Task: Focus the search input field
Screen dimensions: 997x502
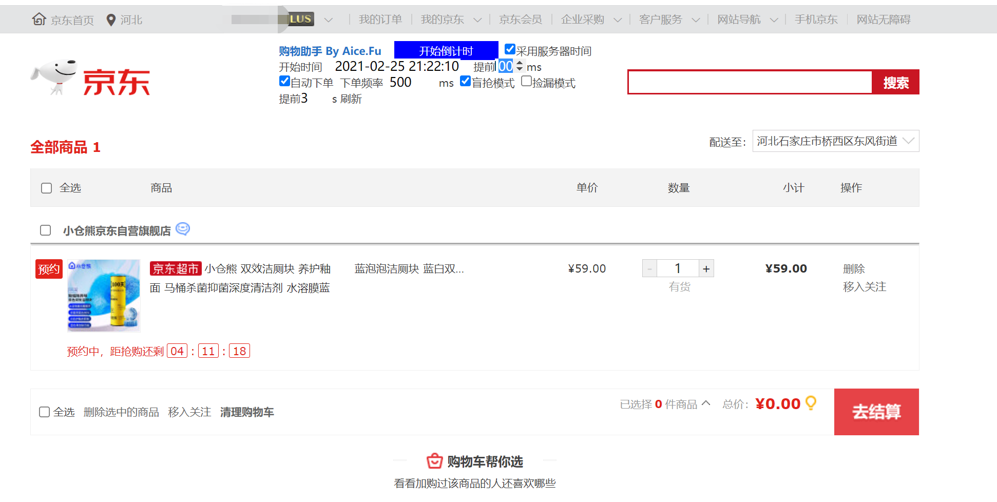Action: coord(750,82)
